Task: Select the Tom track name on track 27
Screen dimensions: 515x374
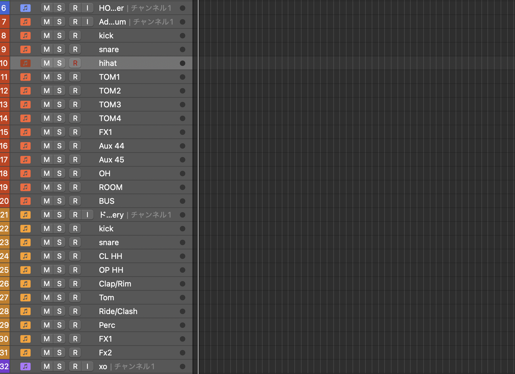Action: pyautogui.click(x=106, y=298)
